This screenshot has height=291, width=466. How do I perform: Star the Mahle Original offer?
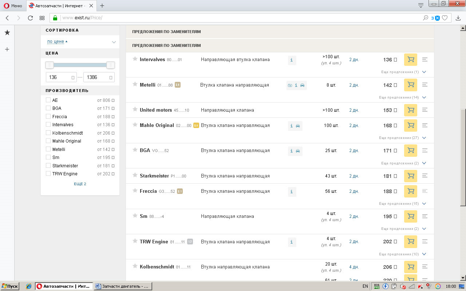click(135, 125)
